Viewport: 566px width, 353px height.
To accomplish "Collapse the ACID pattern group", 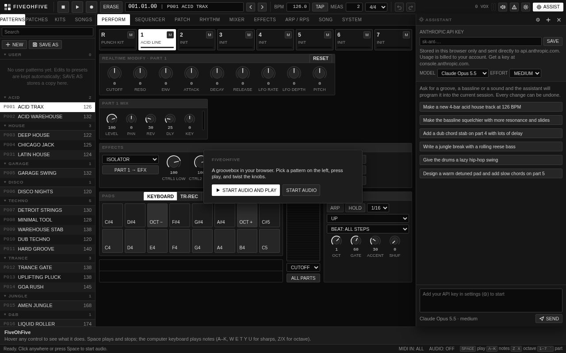I will pyautogui.click(x=47, y=98).
